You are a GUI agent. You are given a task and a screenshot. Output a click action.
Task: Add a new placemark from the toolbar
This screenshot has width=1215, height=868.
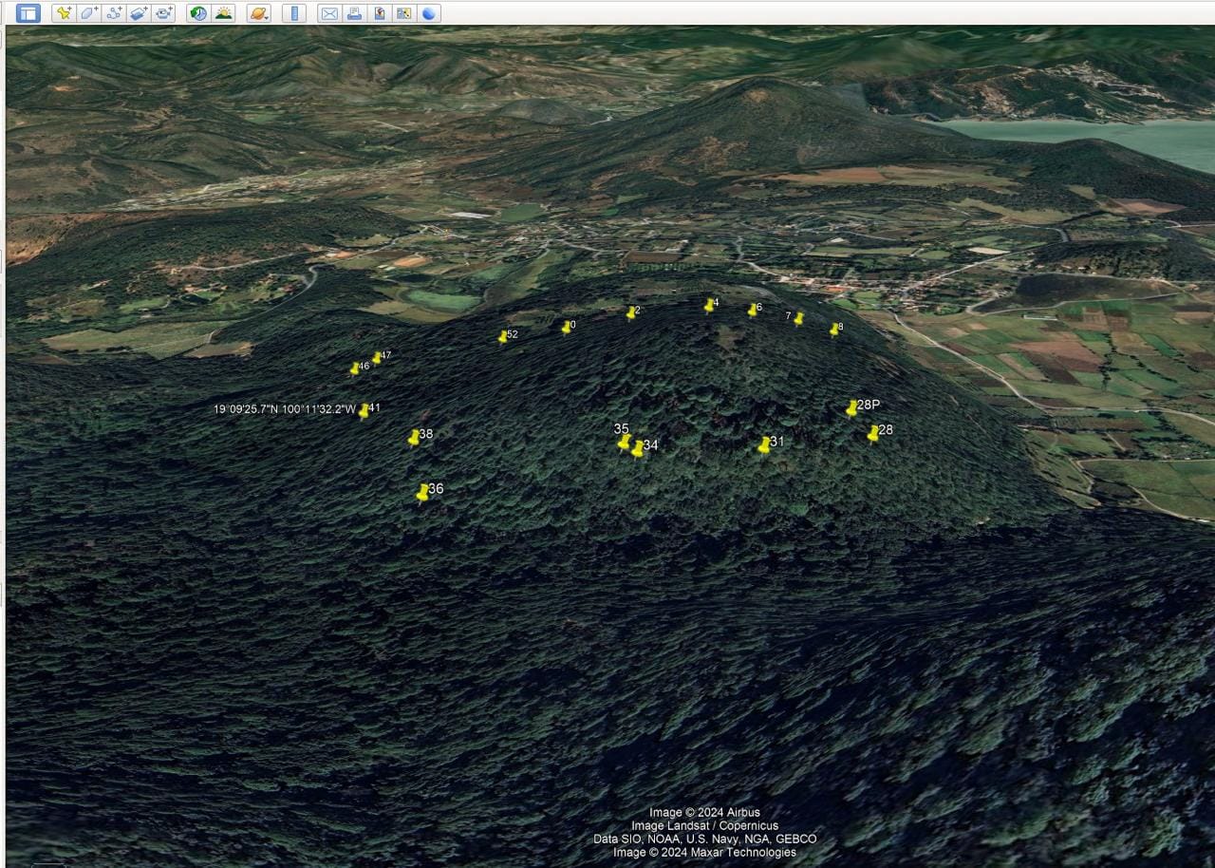pyautogui.click(x=64, y=13)
